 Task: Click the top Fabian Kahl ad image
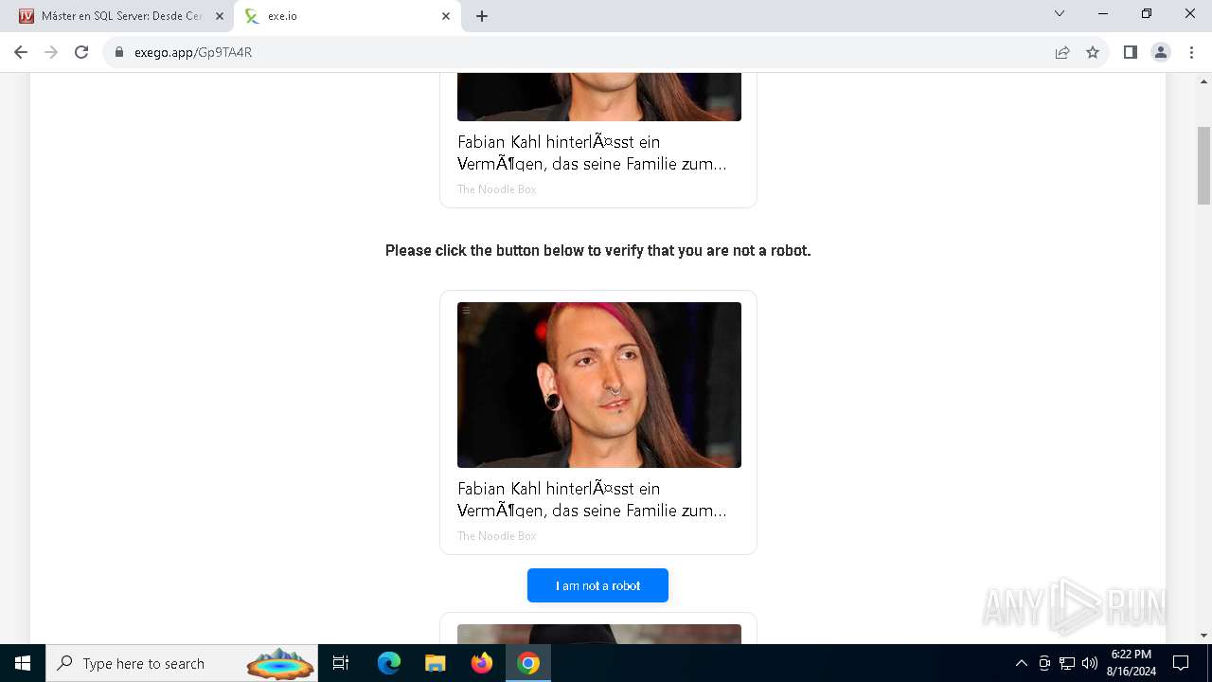(x=598, y=97)
